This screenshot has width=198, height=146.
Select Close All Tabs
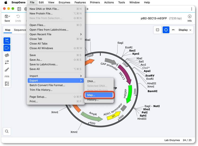(56, 44)
